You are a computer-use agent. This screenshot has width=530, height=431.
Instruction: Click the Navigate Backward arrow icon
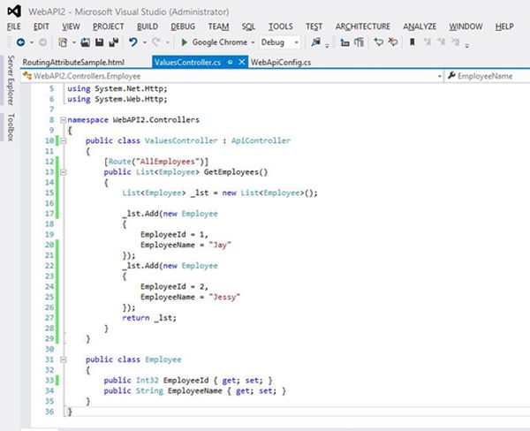[19, 42]
